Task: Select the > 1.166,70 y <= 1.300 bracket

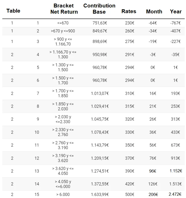Action: coord(63,55)
